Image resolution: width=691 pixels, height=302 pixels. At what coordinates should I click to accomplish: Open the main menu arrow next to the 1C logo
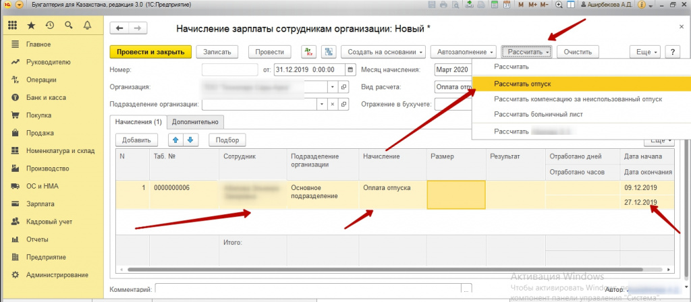(19, 5)
